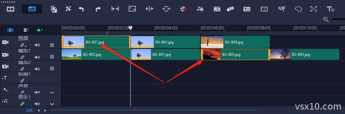Viewport: 345px width, 114px height.
Task: Switch to Storyboard view icon
Action: [x=10, y=9]
